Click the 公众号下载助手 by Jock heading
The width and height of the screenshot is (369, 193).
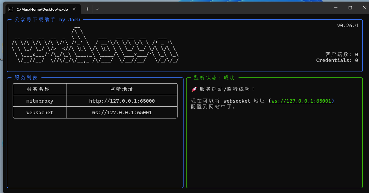click(x=47, y=19)
